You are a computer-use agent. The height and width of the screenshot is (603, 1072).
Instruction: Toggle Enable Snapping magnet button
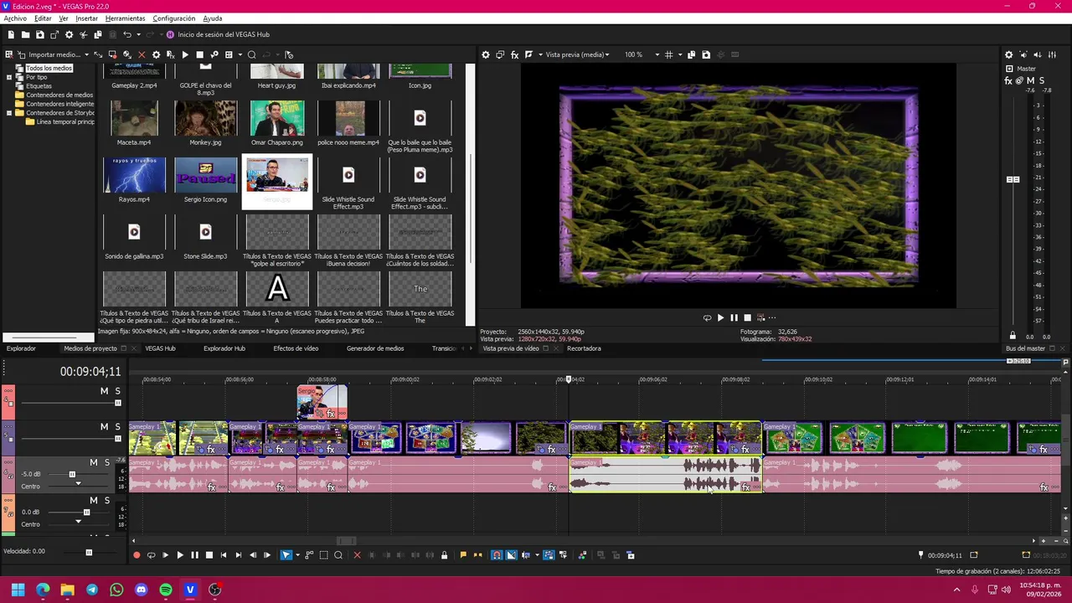[497, 554]
